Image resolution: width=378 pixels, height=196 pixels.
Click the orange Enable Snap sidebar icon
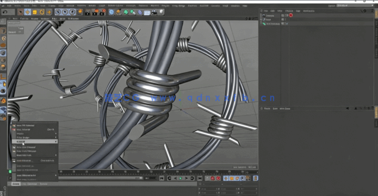[x=3, y=100]
